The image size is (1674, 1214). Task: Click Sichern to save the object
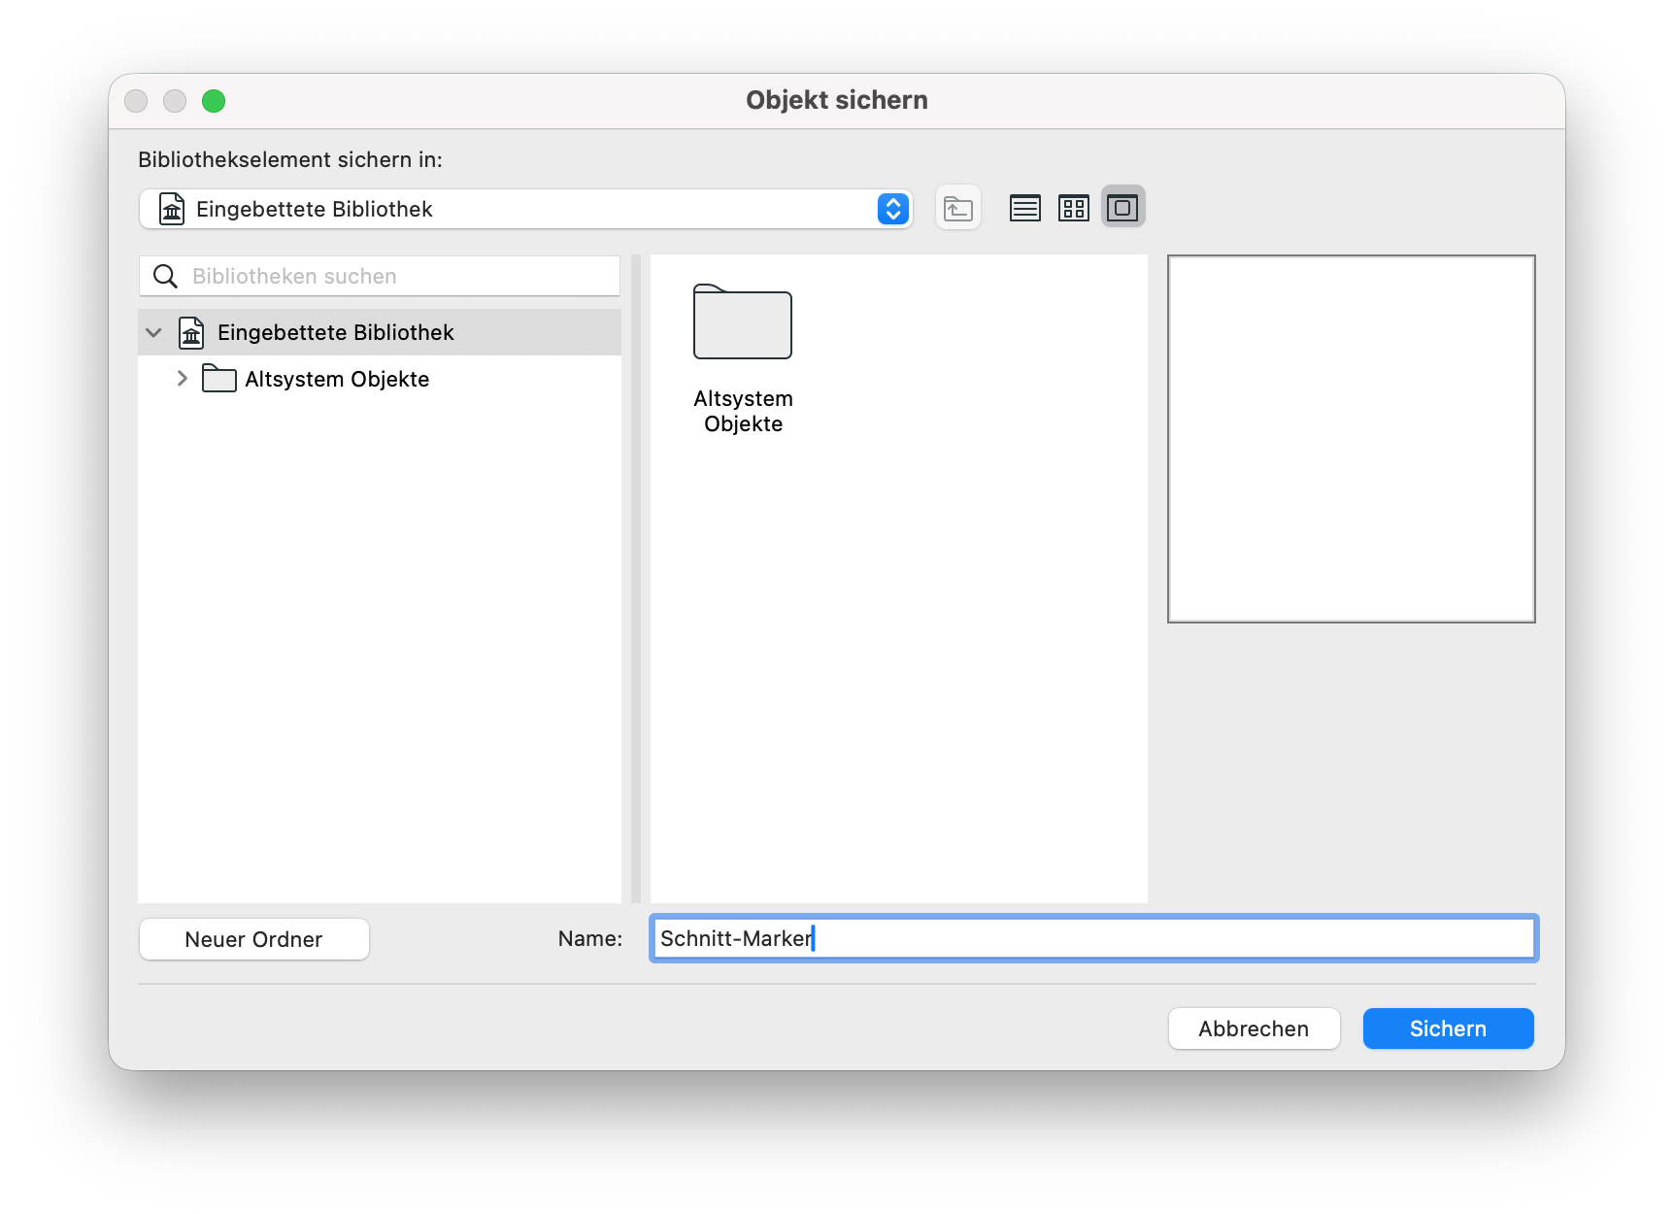click(1448, 1029)
